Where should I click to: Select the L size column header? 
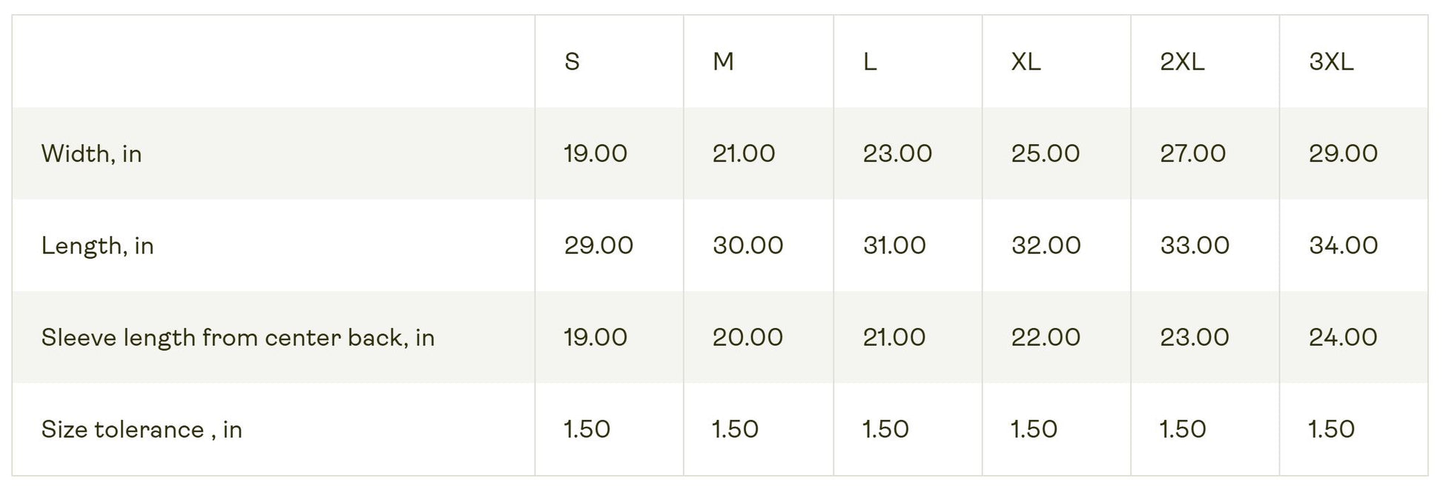pos(870,61)
